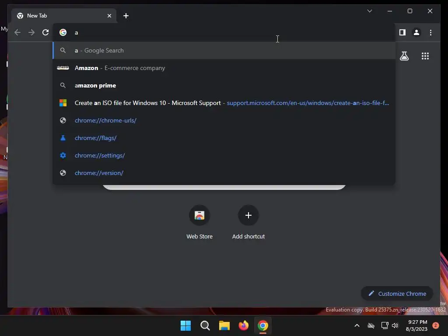
Task: Click the Chrome taskbar icon
Action: 263,325
